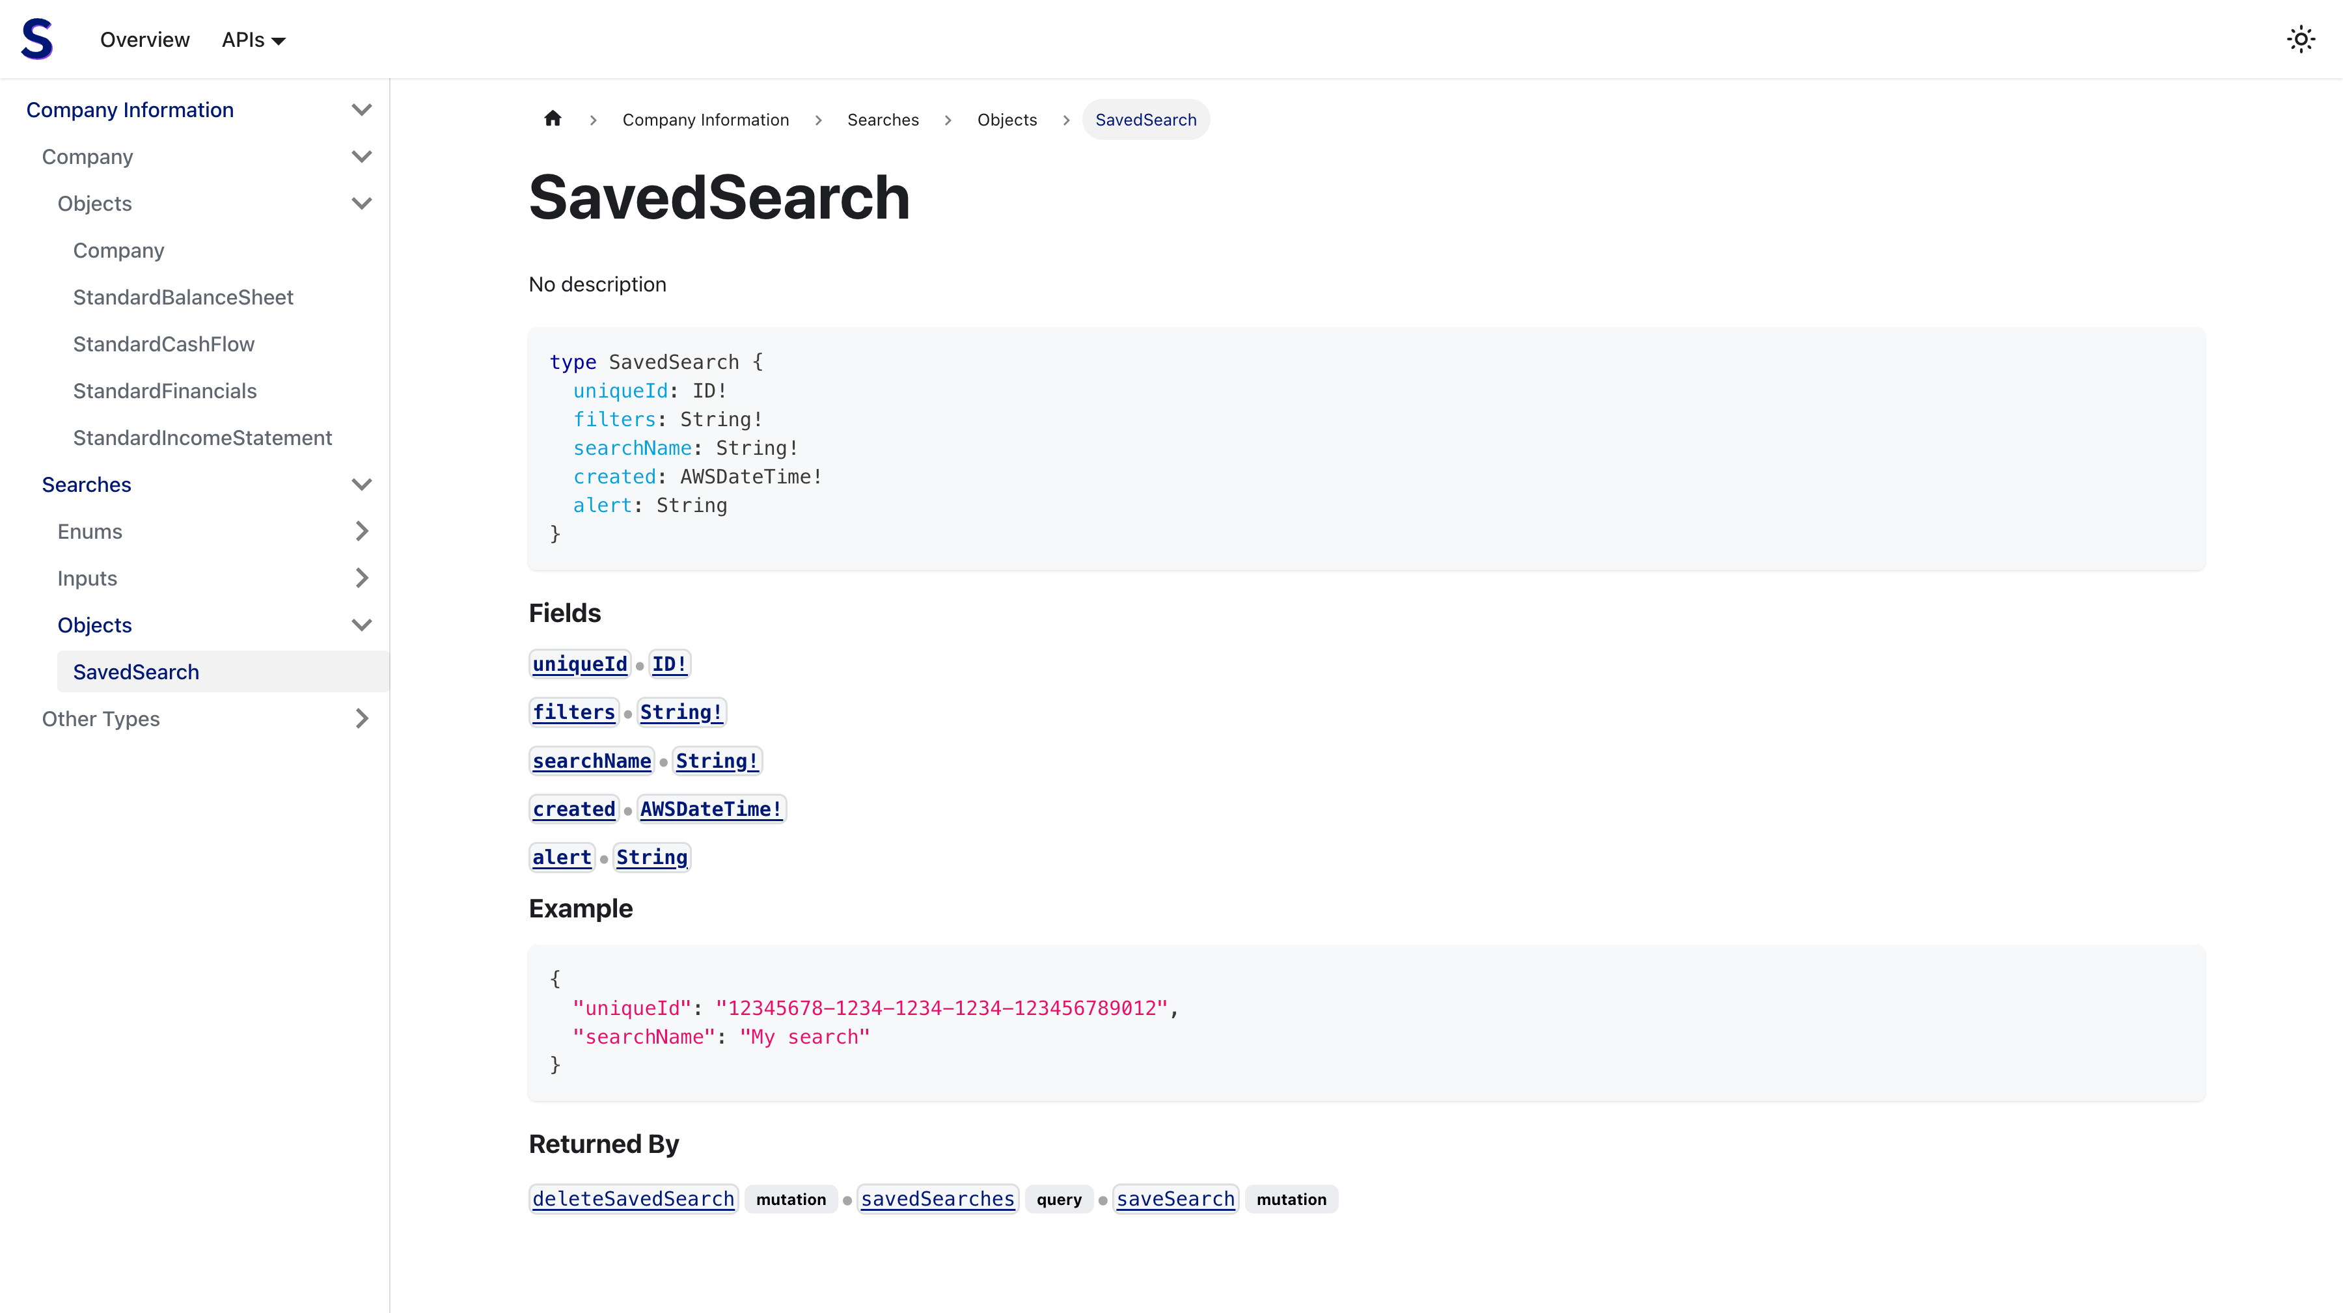Open the APIs dropdown menu
This screenshot has width=2343, height=1313.
pyautogui.click(x=253, y=40)
